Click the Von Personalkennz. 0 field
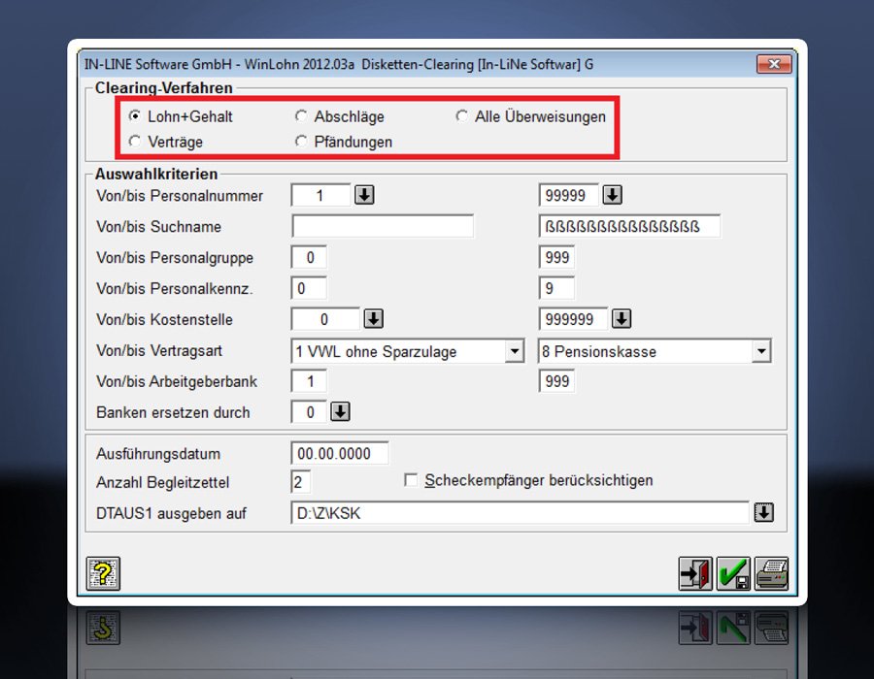The height and width of the screenshot is (679, 874). pyautogui.click(x=309, y=288)
